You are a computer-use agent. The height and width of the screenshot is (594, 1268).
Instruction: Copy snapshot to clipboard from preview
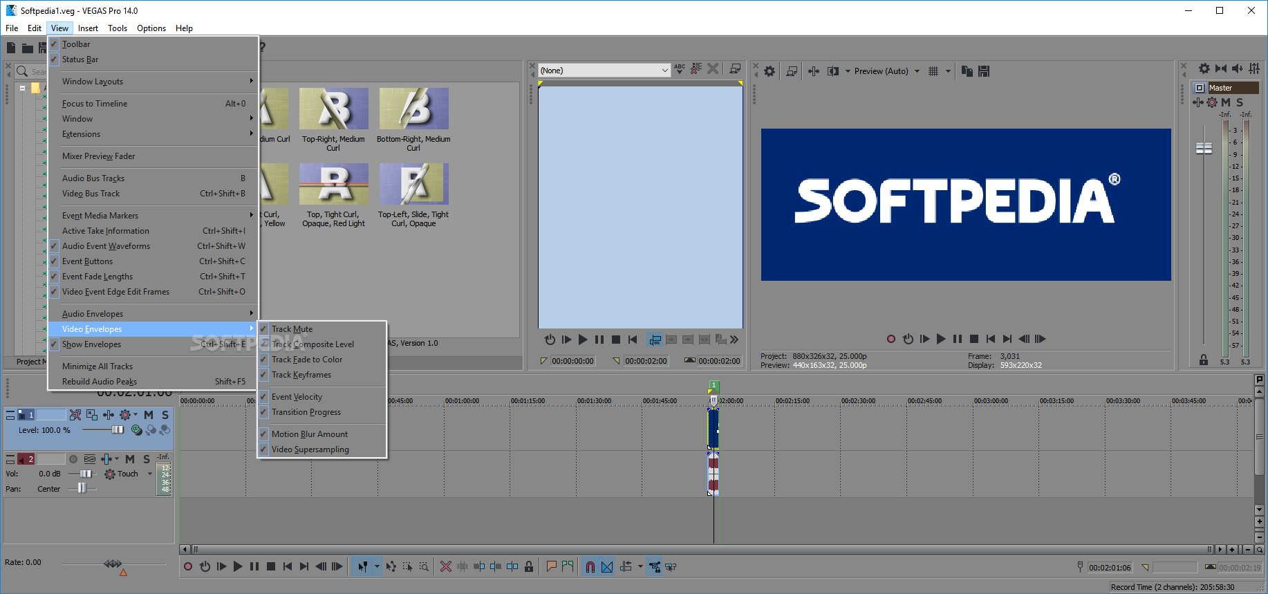click(967, 71)
